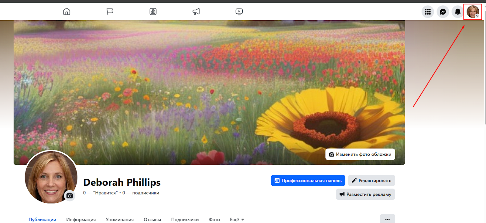Open Messenger chats

[443, 12]
